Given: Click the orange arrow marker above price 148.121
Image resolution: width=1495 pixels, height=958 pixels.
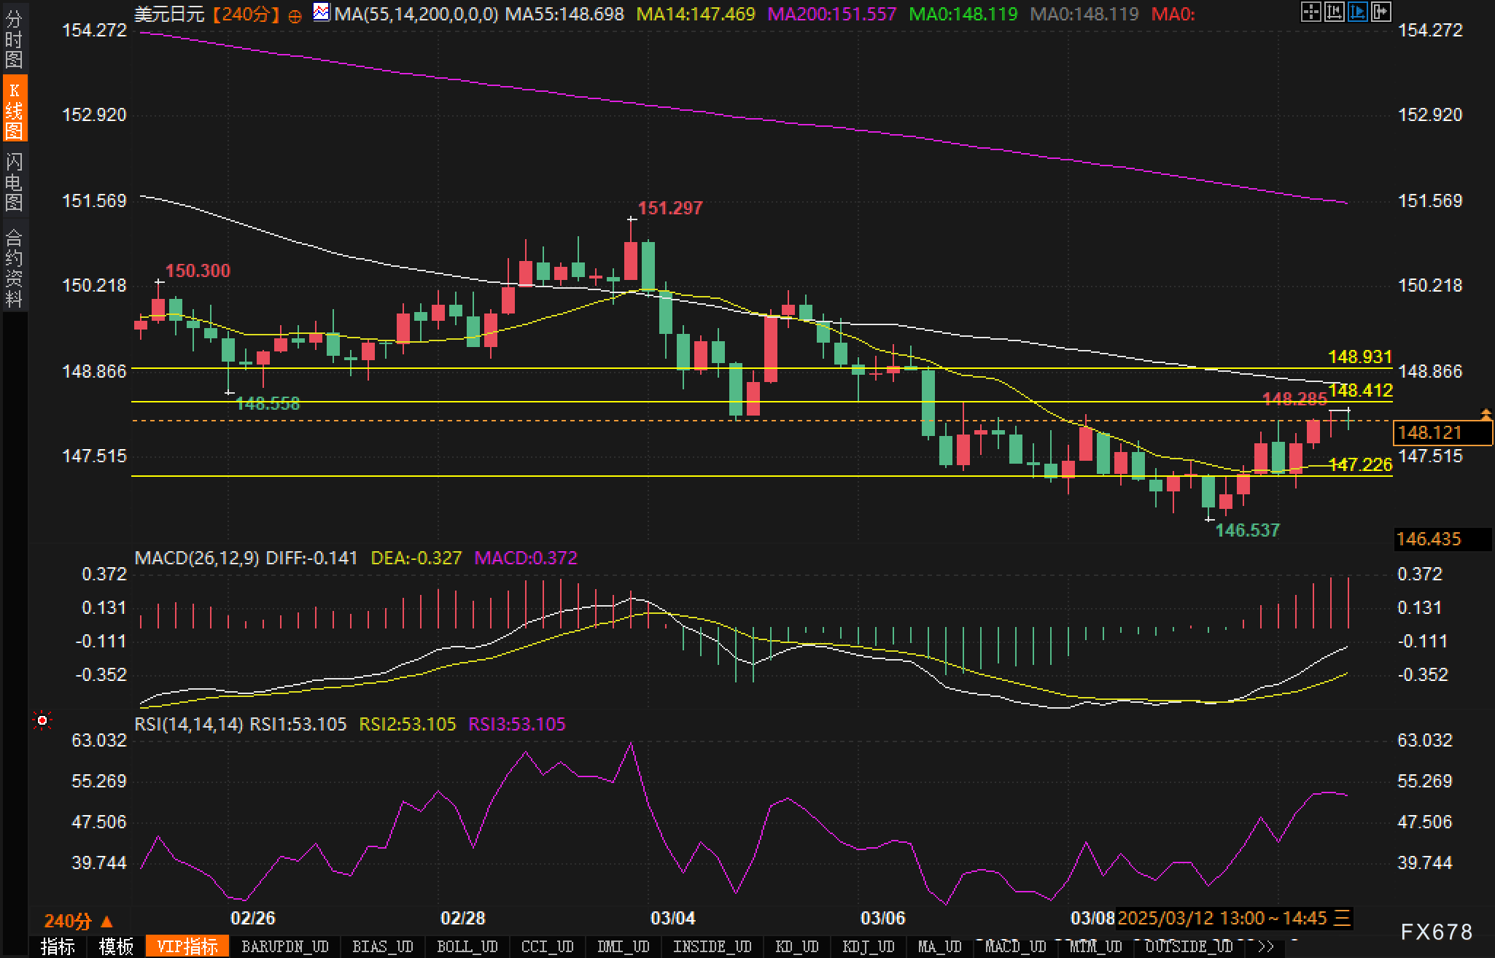Looking at the screenshot, I should 1486,415.
